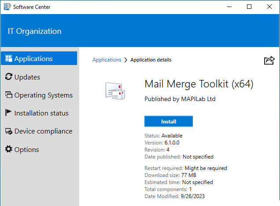Click 'Download size: 77 MB' line
280x206 pixels.
click(170, 175)
